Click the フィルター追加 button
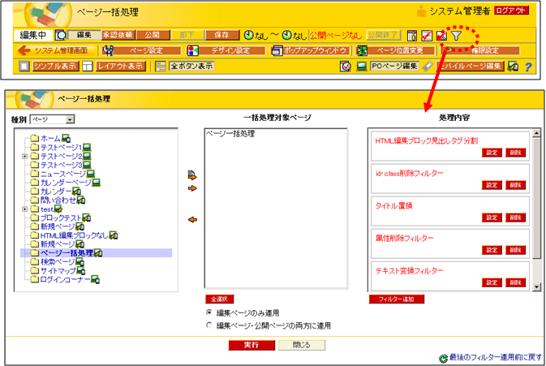Image resolution: width=546 pixels, height=366 pixels. coord(396,299)
